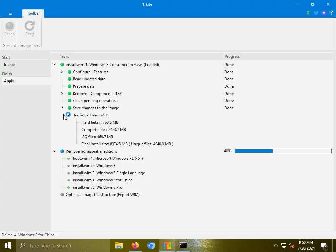Select the install.wim 3. Windows 8 Single Language row

(x=109, y=173)
